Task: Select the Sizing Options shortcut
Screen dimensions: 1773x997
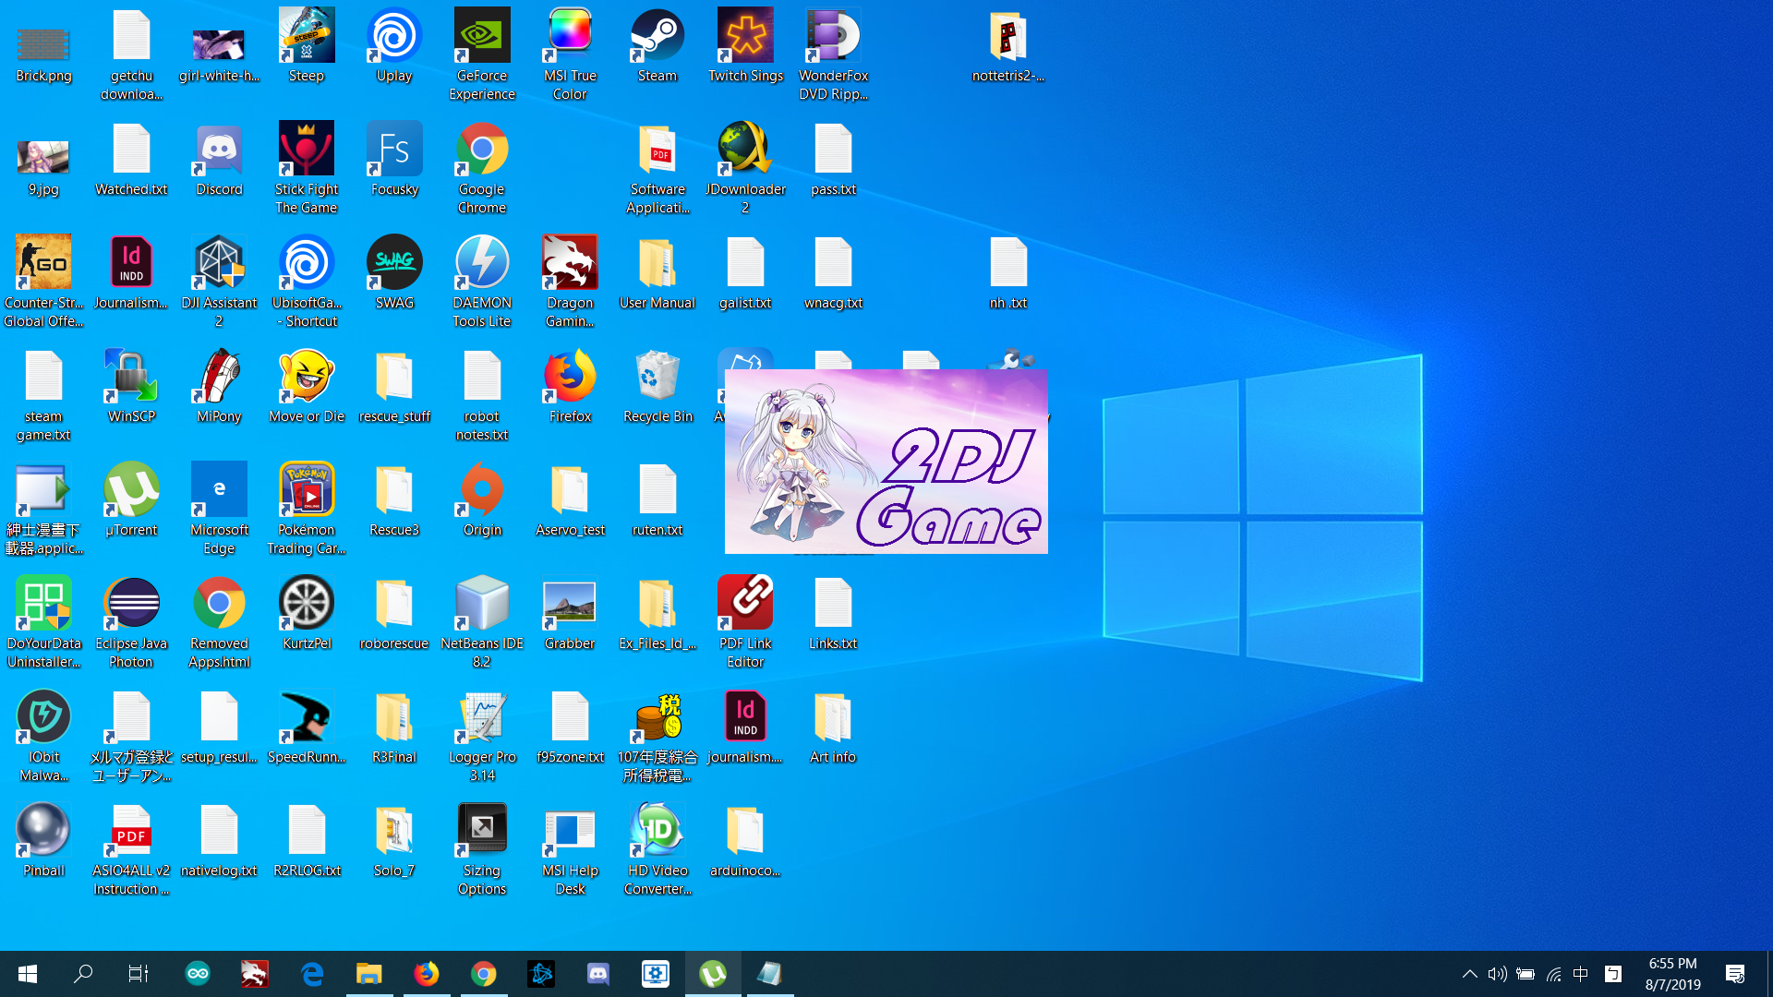Action: tap(482, 850)
